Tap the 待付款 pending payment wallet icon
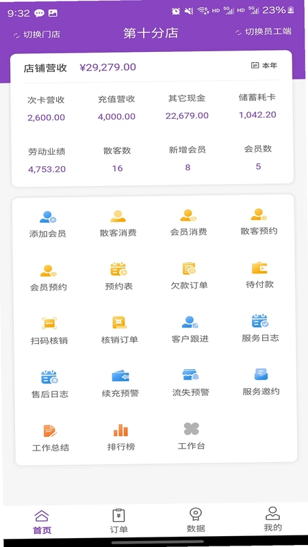This screenshot has width=308, height=547. (259, 268)
